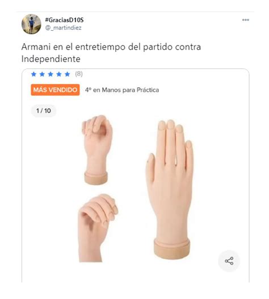Screen dimensions: 269x299
Task: Click the fourth blue rating star
Action: click(59, 74)
